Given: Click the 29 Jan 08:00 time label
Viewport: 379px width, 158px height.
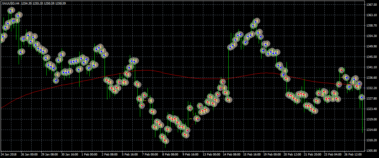Looking at the screenshot, I should (x=50, y=155).
